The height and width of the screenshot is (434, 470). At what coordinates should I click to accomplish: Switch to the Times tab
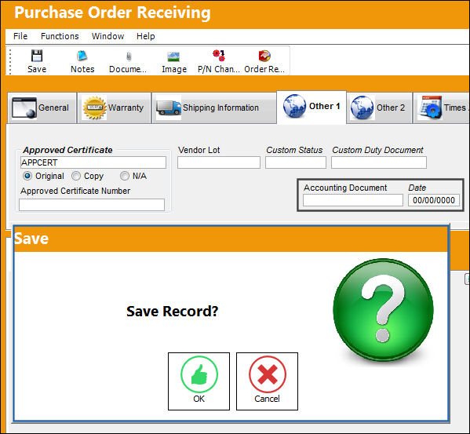click(442, 108)
